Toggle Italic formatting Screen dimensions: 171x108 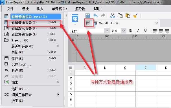[x=138, y=31]
